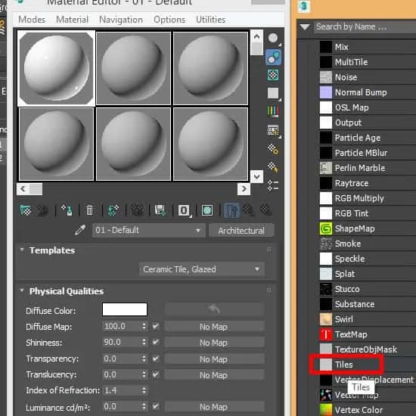Disable the Transparency map checkbox
The width and height of the screenshot is (416, 416).
(x=156, y=359)
